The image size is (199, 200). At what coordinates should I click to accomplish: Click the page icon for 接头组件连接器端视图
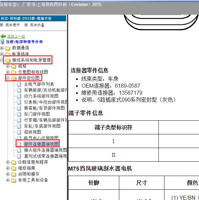tap(19, 150)
